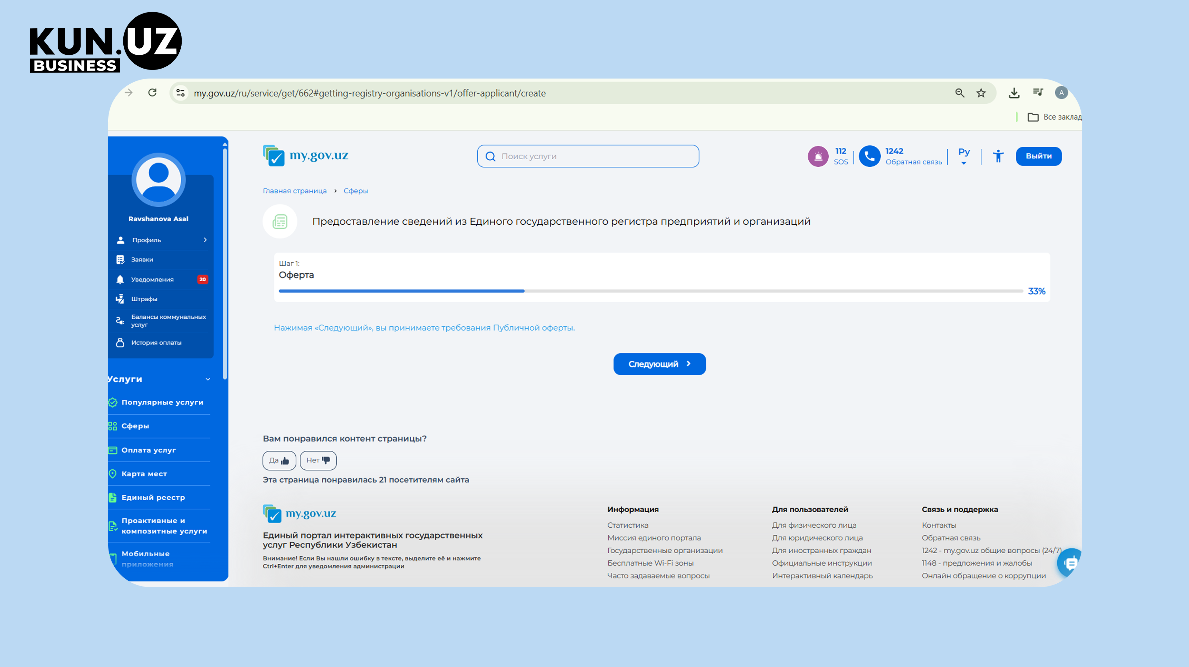Click the thumbs-down Нет button
The height and width of the screenshot is (667, 1189).
point(318,460)
